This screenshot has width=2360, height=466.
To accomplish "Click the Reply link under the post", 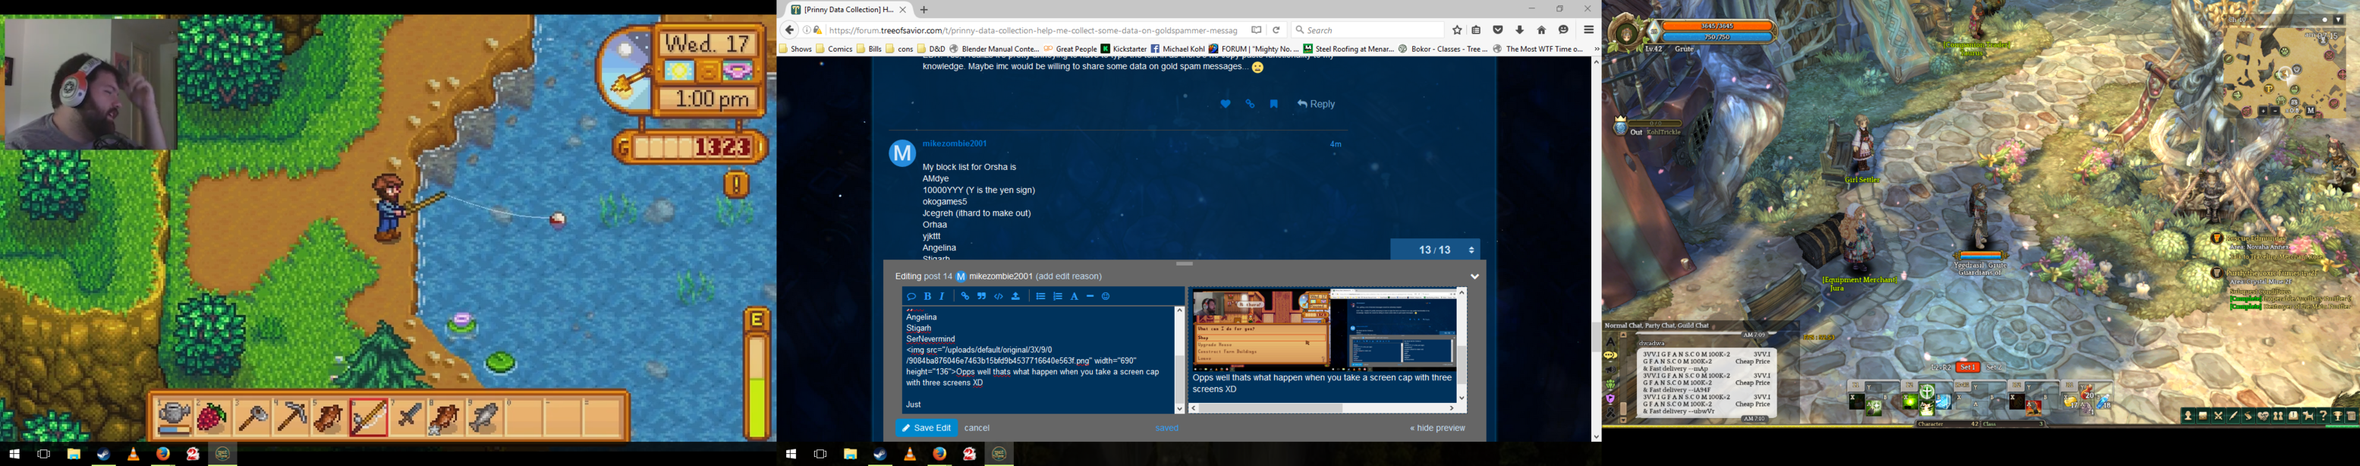I will click(1316, 105).
